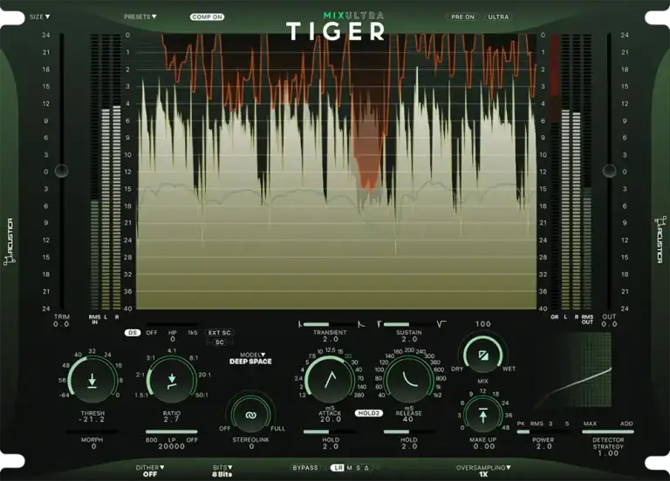Viewport: 670px width, 481px height.
Task: Click the Transient amount slider
Action: pos(330,324)
